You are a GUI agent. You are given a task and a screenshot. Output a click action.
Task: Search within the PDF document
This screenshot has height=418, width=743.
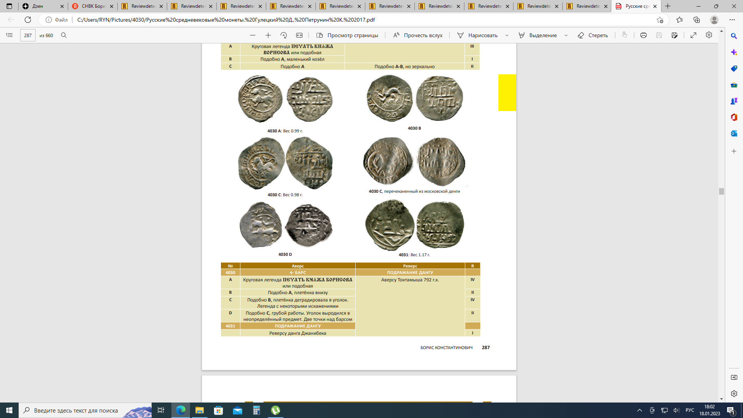point(64,35)
